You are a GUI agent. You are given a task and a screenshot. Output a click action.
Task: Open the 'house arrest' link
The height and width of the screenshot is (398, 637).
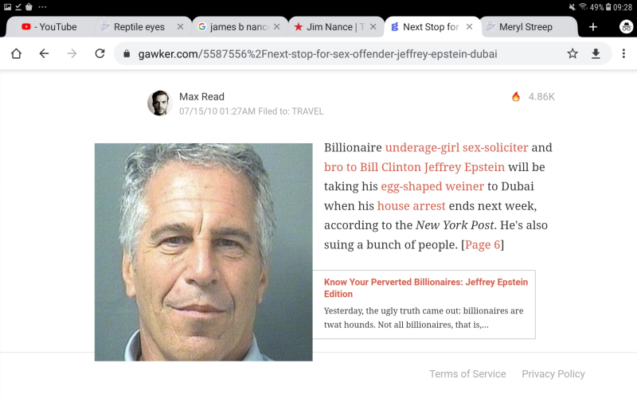point(411,206)
